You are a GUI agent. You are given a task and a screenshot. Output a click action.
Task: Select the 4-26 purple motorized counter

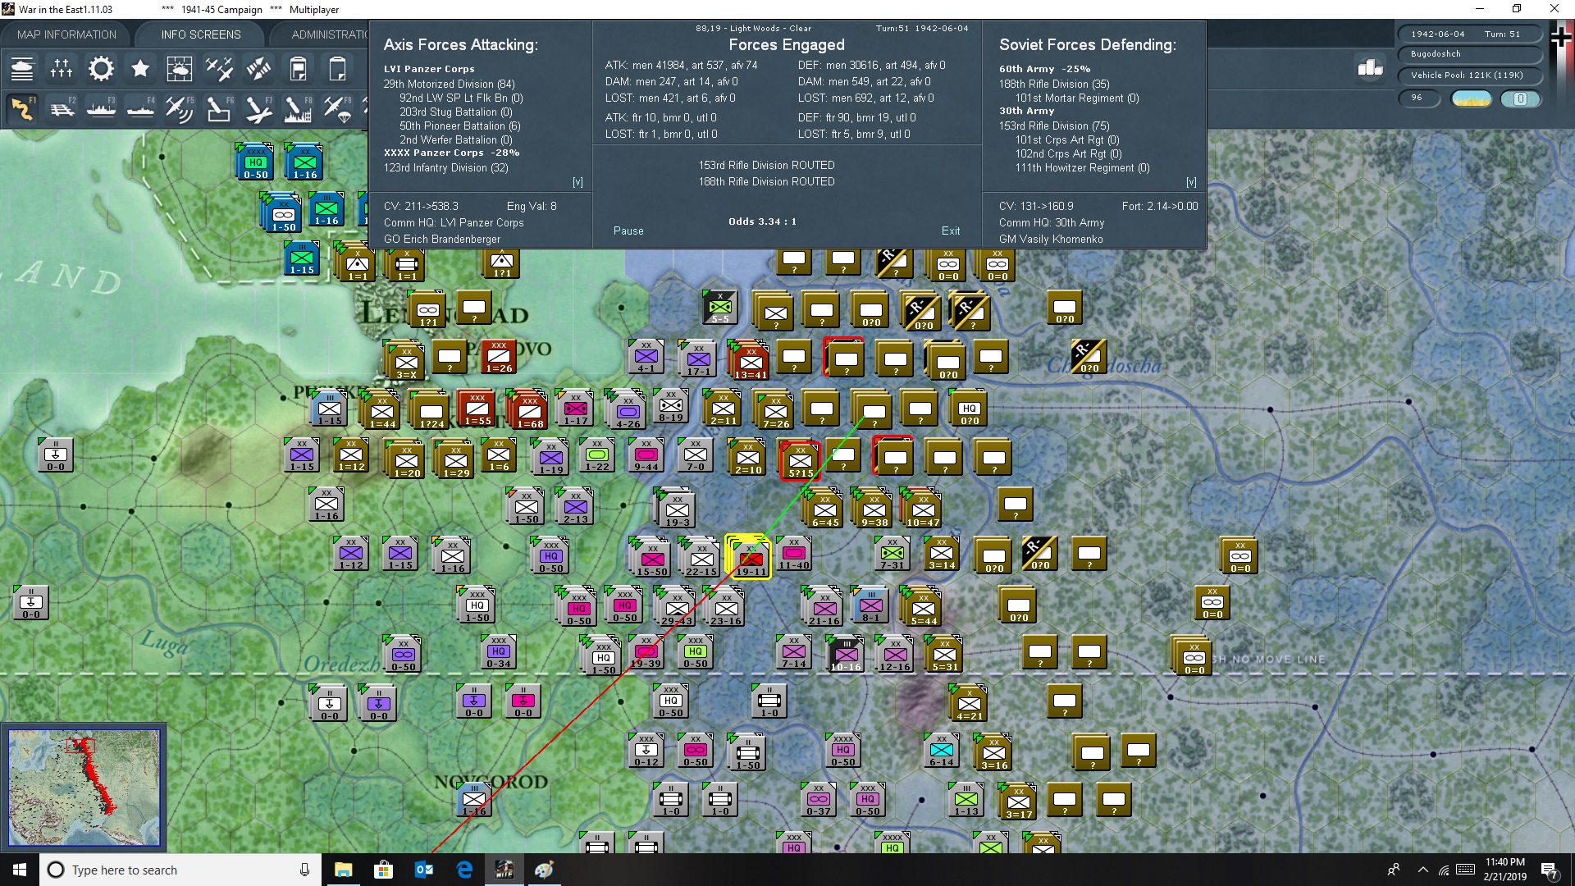pos(628,410)
